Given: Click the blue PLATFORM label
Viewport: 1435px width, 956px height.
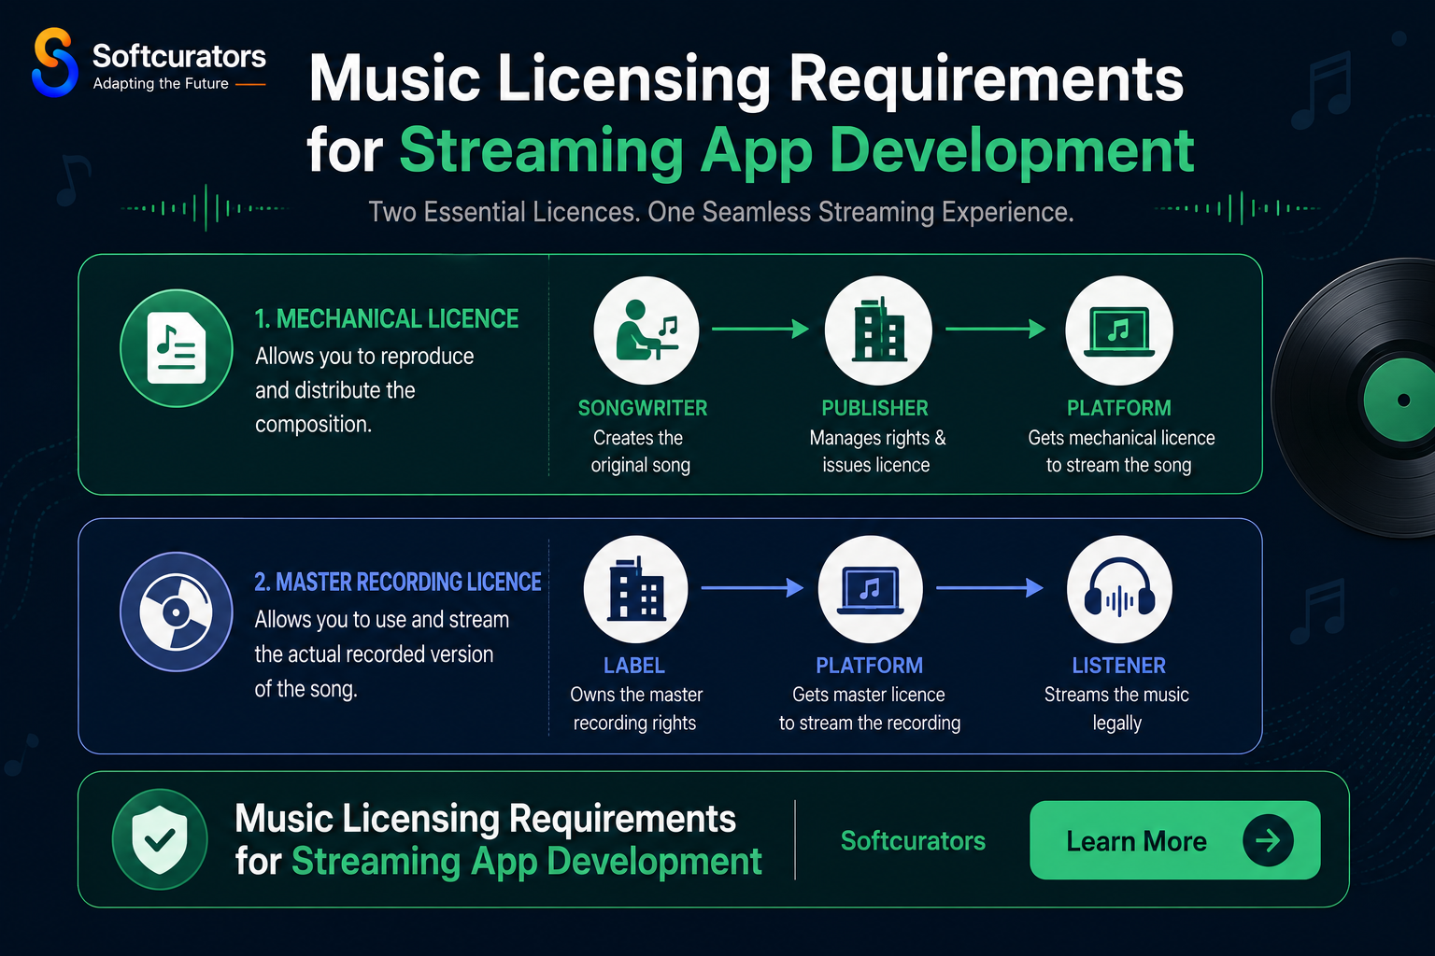Looking at the screenshot, I should point(870,666).
